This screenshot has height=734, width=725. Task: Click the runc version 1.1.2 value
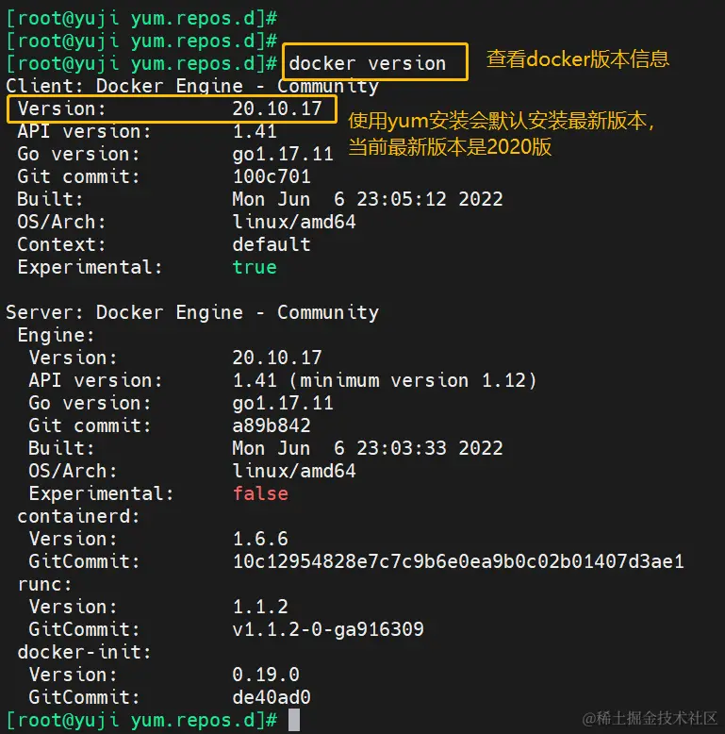[x=260, y=607]
